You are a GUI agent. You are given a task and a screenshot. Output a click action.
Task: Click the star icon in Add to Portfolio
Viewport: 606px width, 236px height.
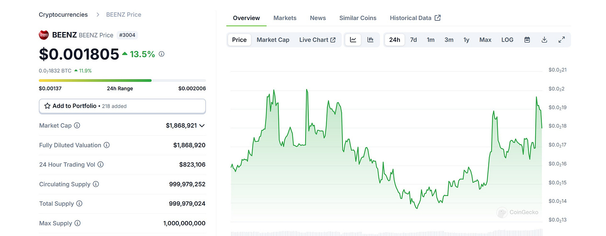[x=47, y=106]
